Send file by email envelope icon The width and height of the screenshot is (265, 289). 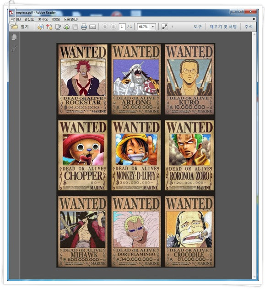[92, 27]
